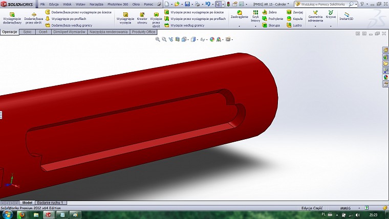This screenshot has height=219, width=389.
Task: Choose Wycięcie przez wyciągnięcie po profilach
Action: tap(195, 18)
